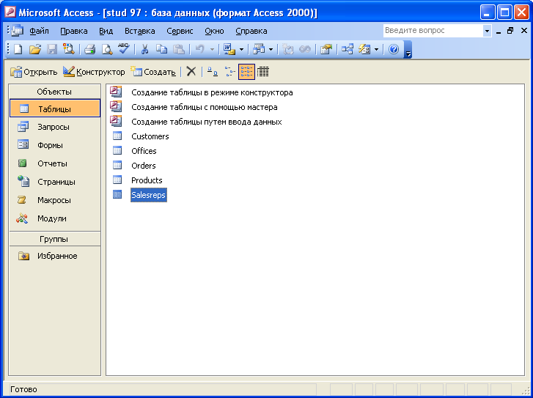This screenshot has width=533, height=398.
Task: Click the Code toolbar icon
Action: pos(288,50)
